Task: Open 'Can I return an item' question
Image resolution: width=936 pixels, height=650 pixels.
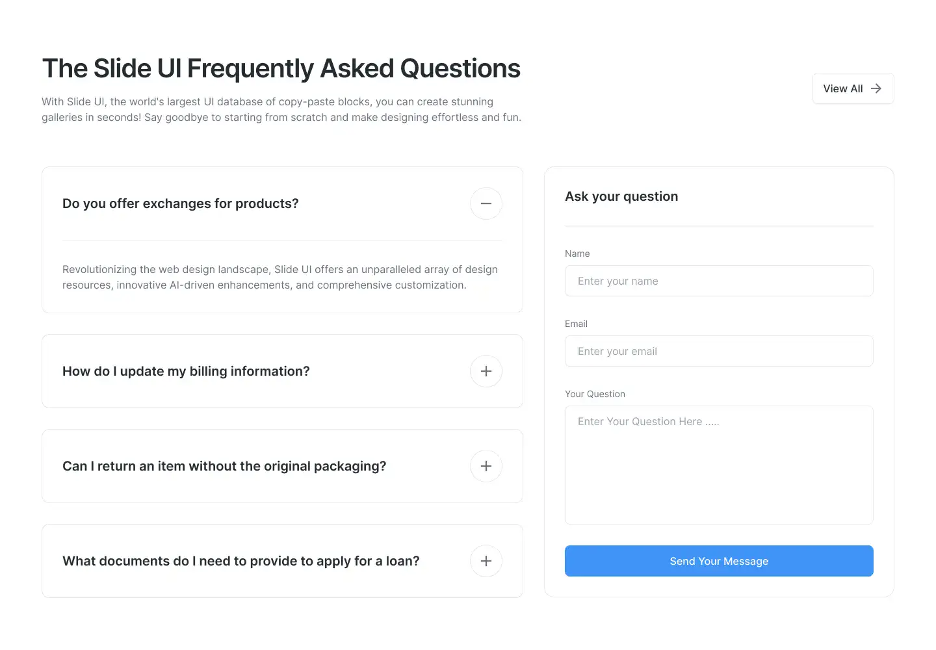Action: pos(224,466)
